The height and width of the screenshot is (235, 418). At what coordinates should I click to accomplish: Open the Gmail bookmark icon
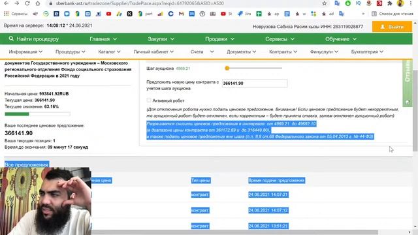[x=182, y=14]
